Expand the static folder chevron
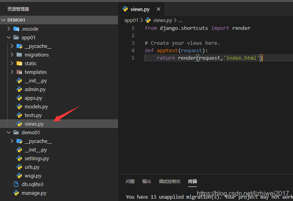 pos(12,63)
